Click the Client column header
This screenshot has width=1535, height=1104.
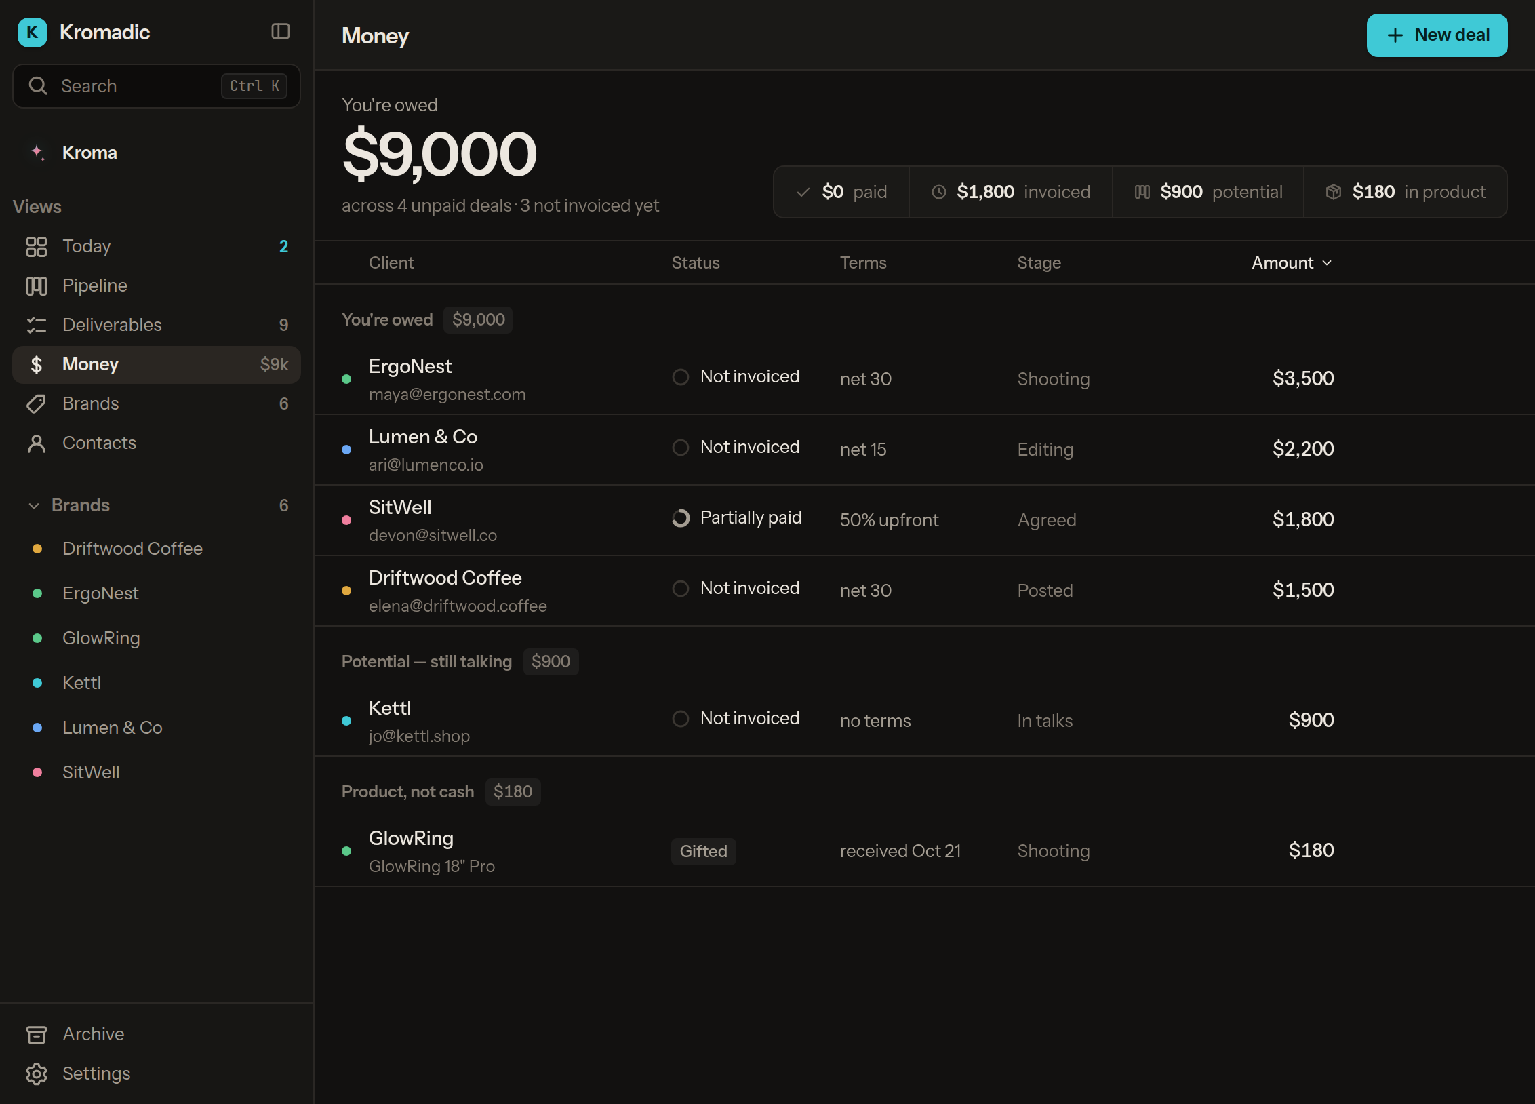click(391, 263)
